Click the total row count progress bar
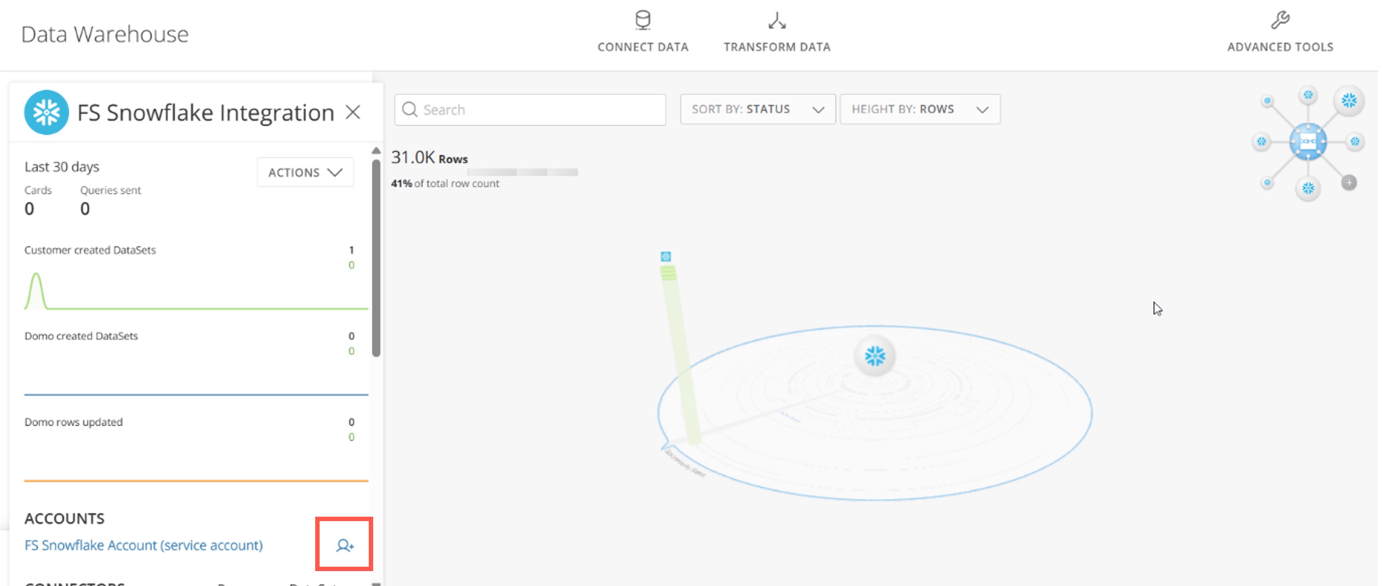The height and width of the screenshot is (586, 1382). point(522,172)
